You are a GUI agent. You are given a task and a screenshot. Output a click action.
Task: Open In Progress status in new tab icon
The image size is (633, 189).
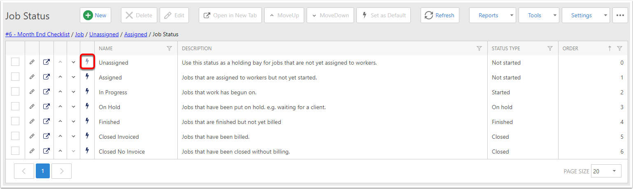[x=47, y=92]
